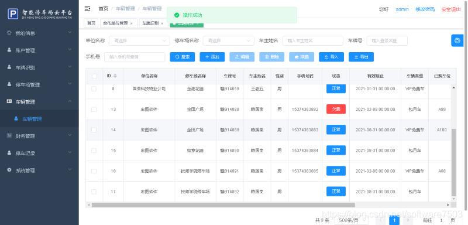Click the 正常 status tag in row 17
The width and height of the screenshot is (468, 225).
(x=336, y=191)
